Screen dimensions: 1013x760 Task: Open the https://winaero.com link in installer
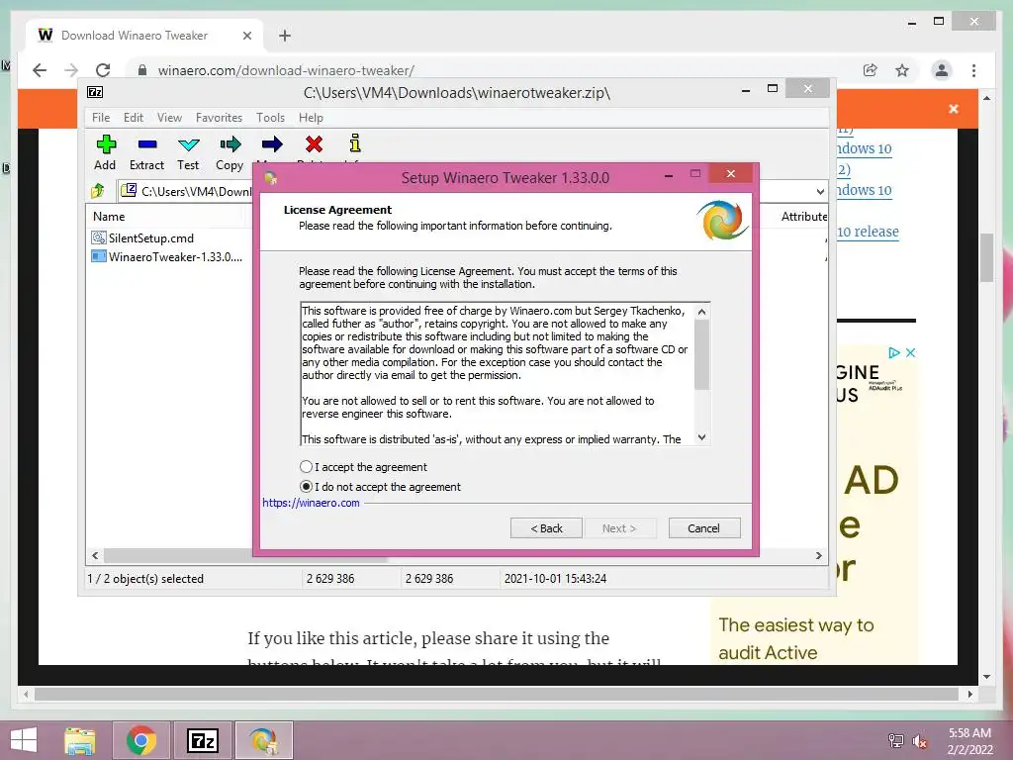coord(311,502)
